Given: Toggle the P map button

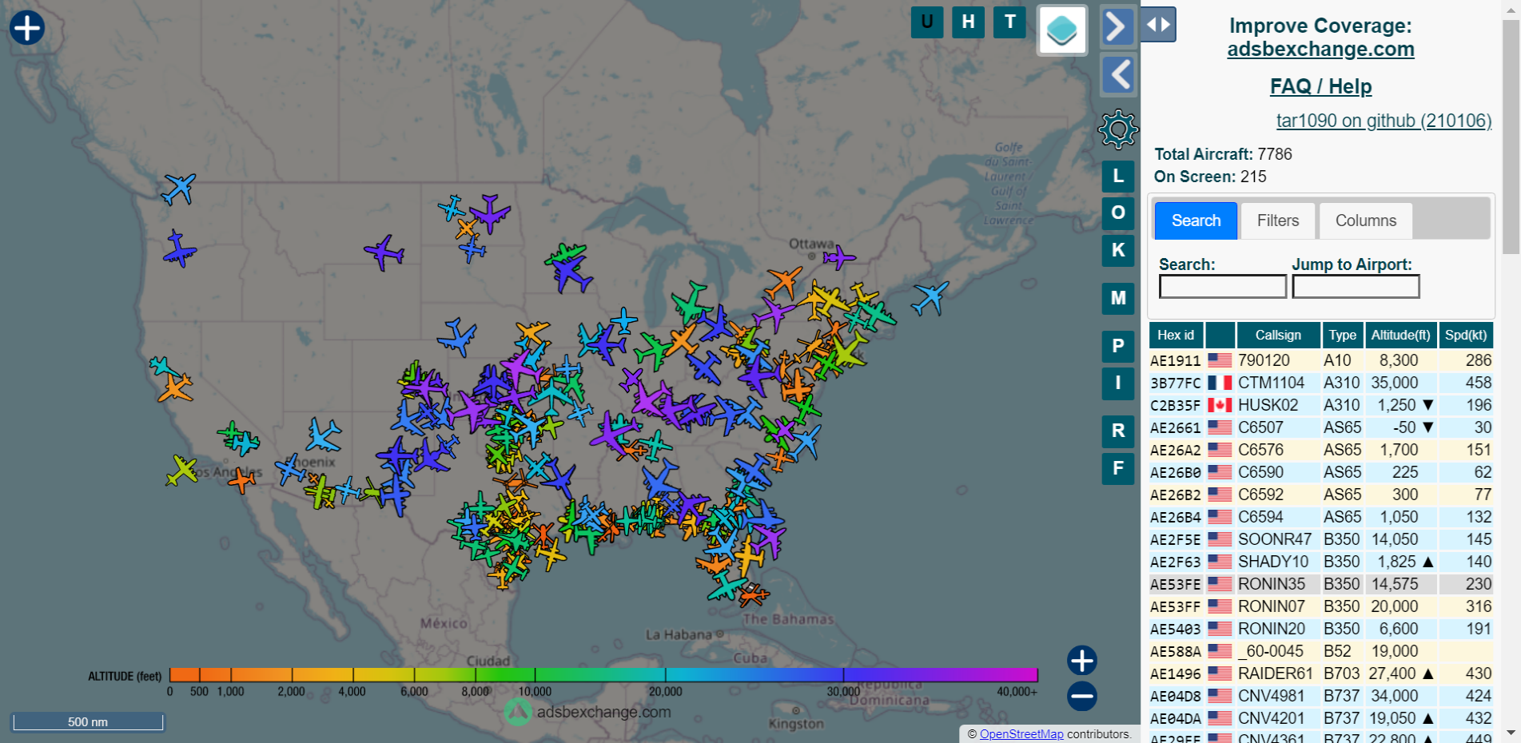Looking at the screenshot, I should point(1118,346).
